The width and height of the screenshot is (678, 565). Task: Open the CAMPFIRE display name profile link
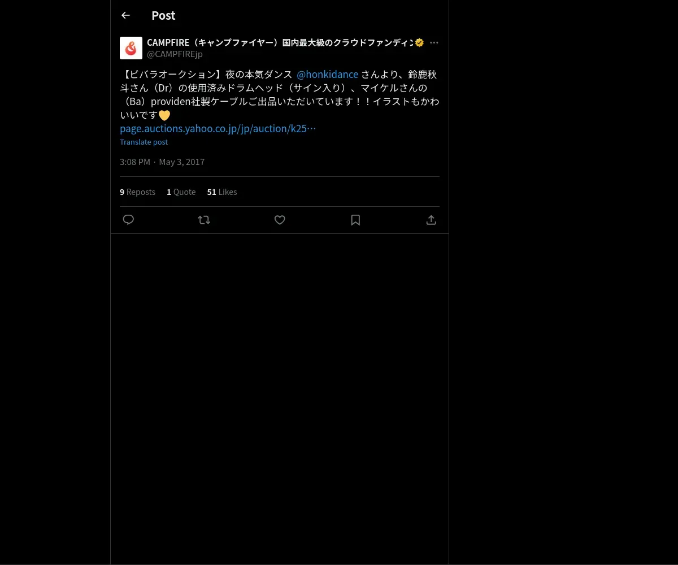click(x=280, y=42)
